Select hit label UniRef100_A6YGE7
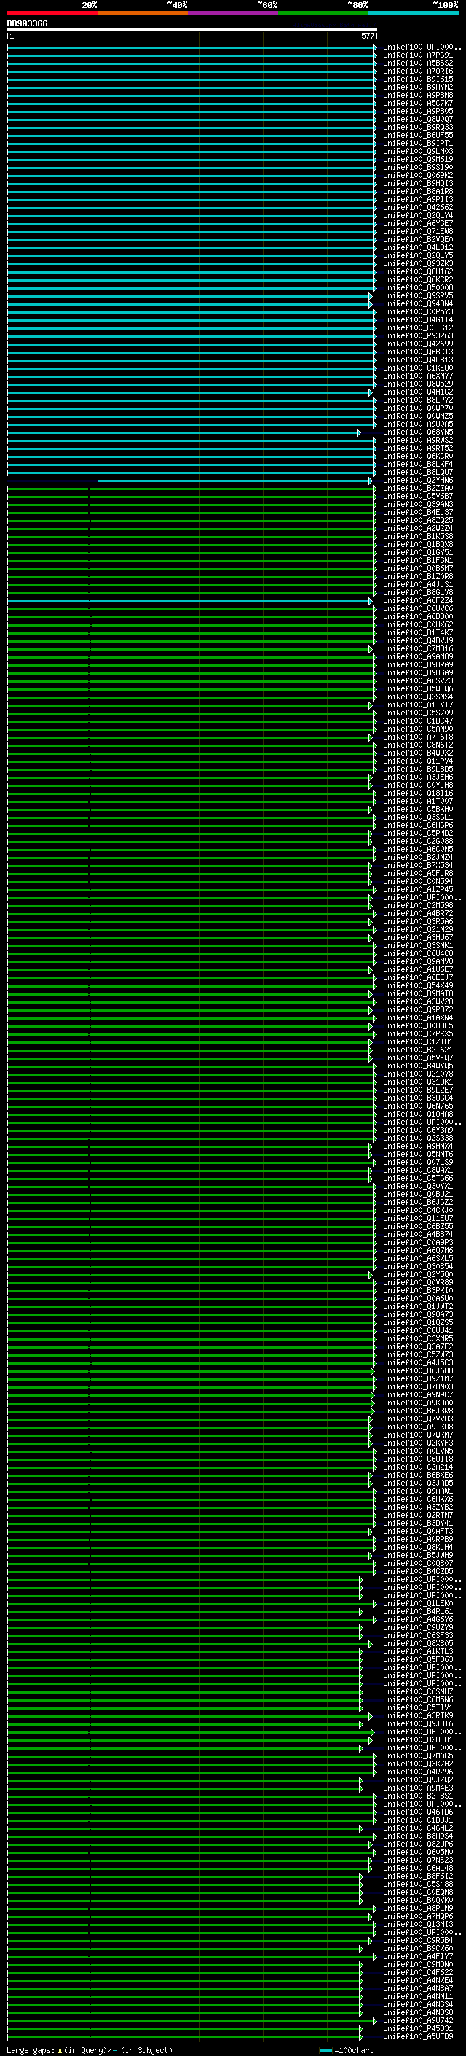 (418, 223)
